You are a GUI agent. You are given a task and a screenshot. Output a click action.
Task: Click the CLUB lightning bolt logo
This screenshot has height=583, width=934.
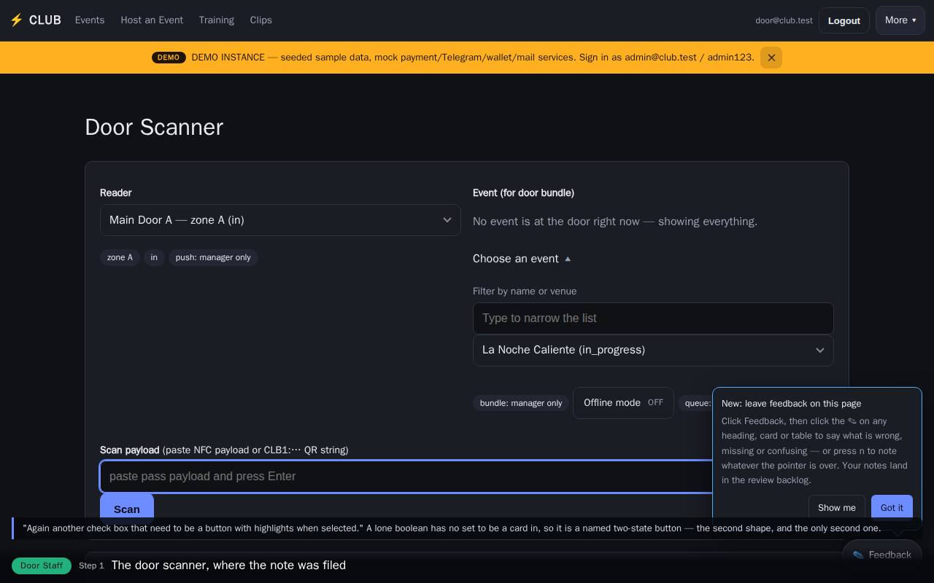pyautogui.click(x=35, y=20)
